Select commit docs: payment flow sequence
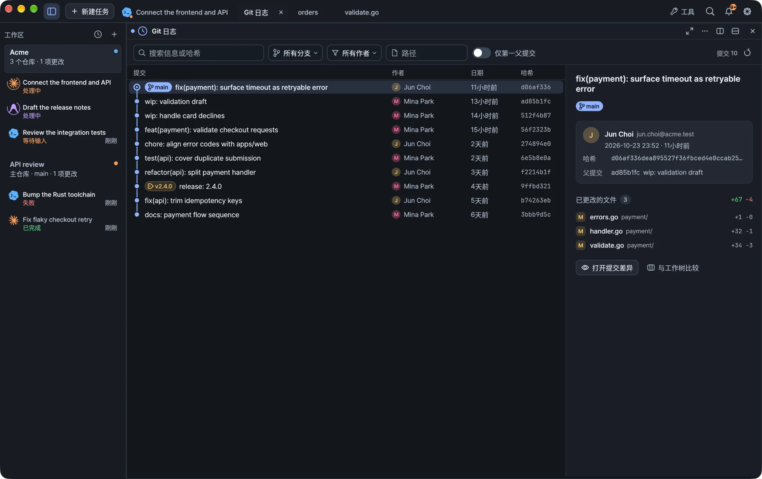762x479 pixels. (346, 215)
